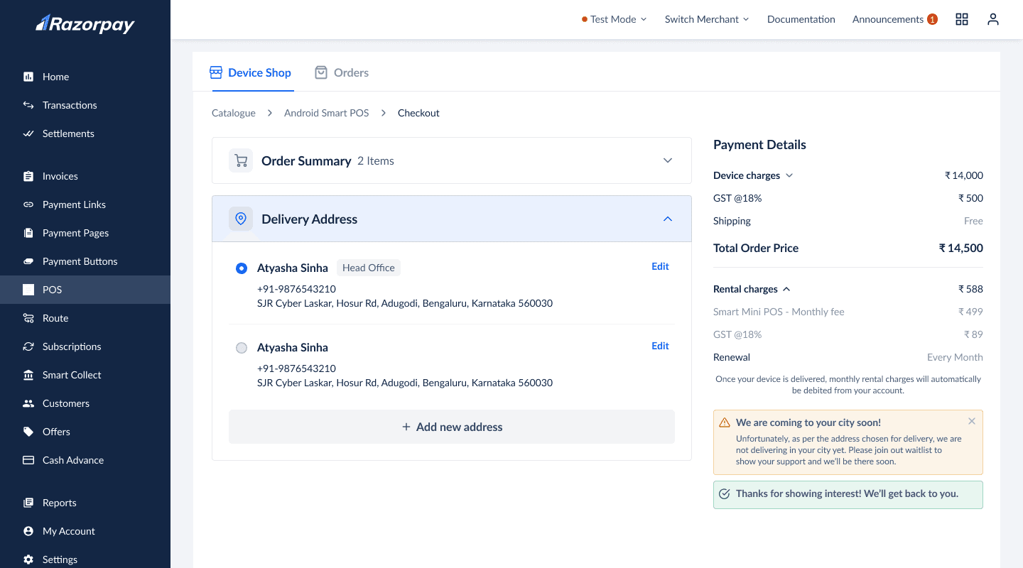
Task: Open Customers in sidebar
Action: [85, 403]
